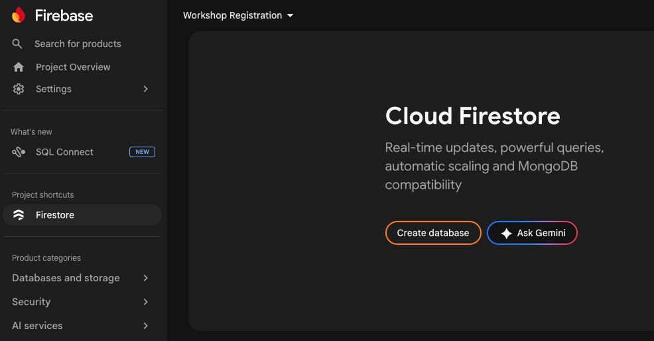Expand the Databases and storage chevron
The width and height of the screenshot is (654, 341).
tap(145, 278)
